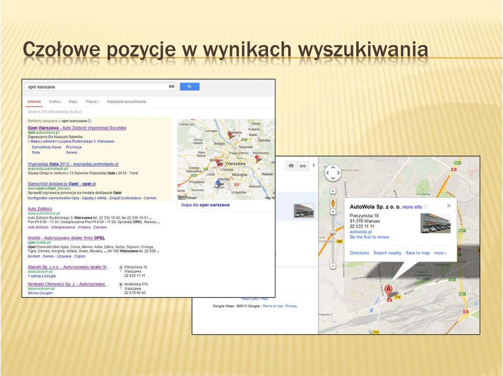Open the Konfigurator samochodów Opla link
503x376 pixels.
[x=53, y=198]
